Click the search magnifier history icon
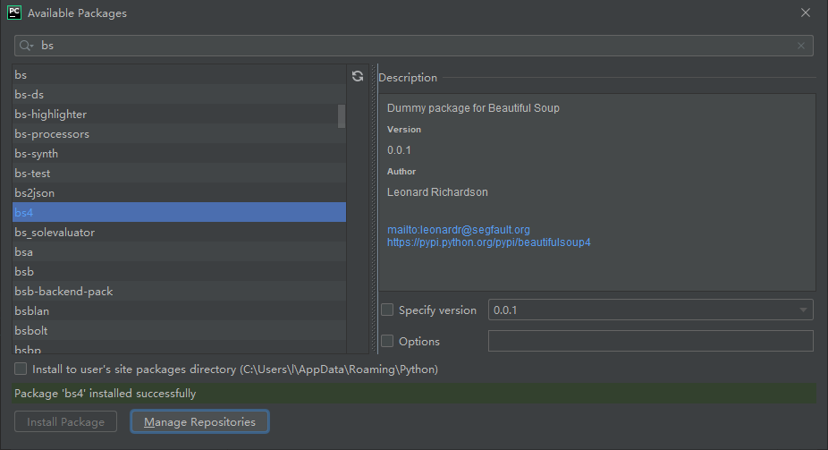828x450 pixels. [x=26, y=46]
